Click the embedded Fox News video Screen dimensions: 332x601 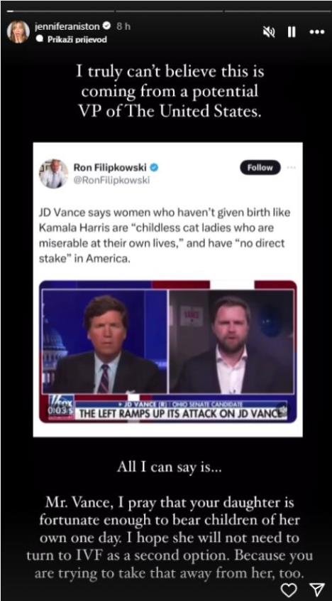168,351
